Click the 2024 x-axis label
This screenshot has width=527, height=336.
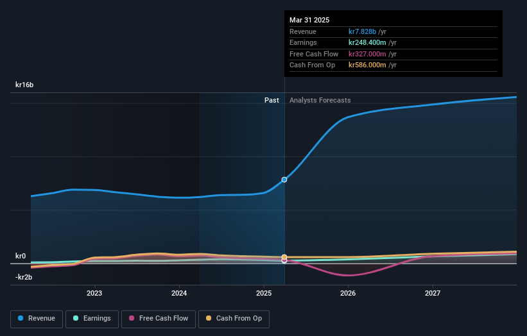tap(179, 293)
